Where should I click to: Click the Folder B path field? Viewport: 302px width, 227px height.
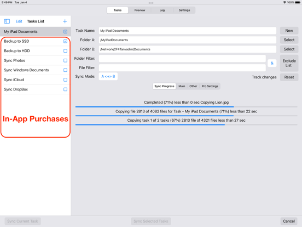pos(188,49)
